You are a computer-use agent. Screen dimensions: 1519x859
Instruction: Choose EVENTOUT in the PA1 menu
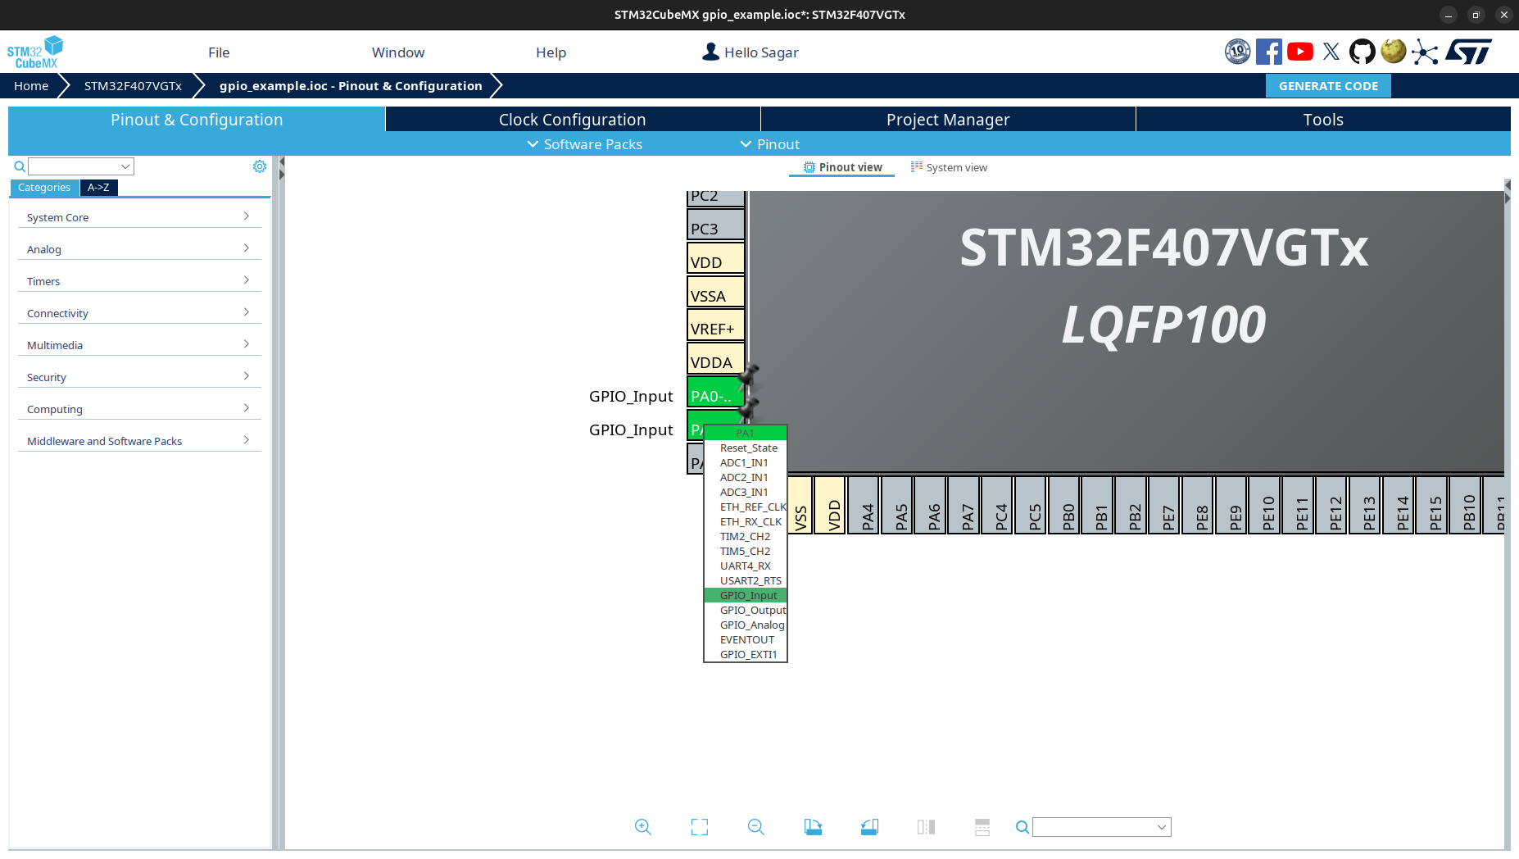[746, 640]
